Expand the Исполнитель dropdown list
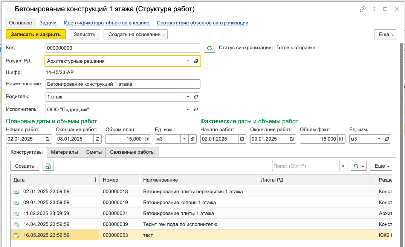The width and height of the screenshot is (405, 247). pyautogui.click(x=188, y=109)
